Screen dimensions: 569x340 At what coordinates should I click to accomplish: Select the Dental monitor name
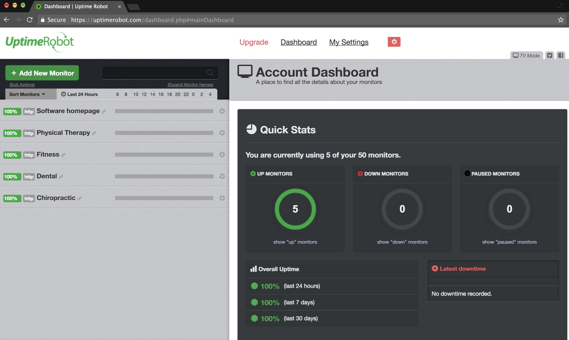pyautogui.click(x=47, y=176)
